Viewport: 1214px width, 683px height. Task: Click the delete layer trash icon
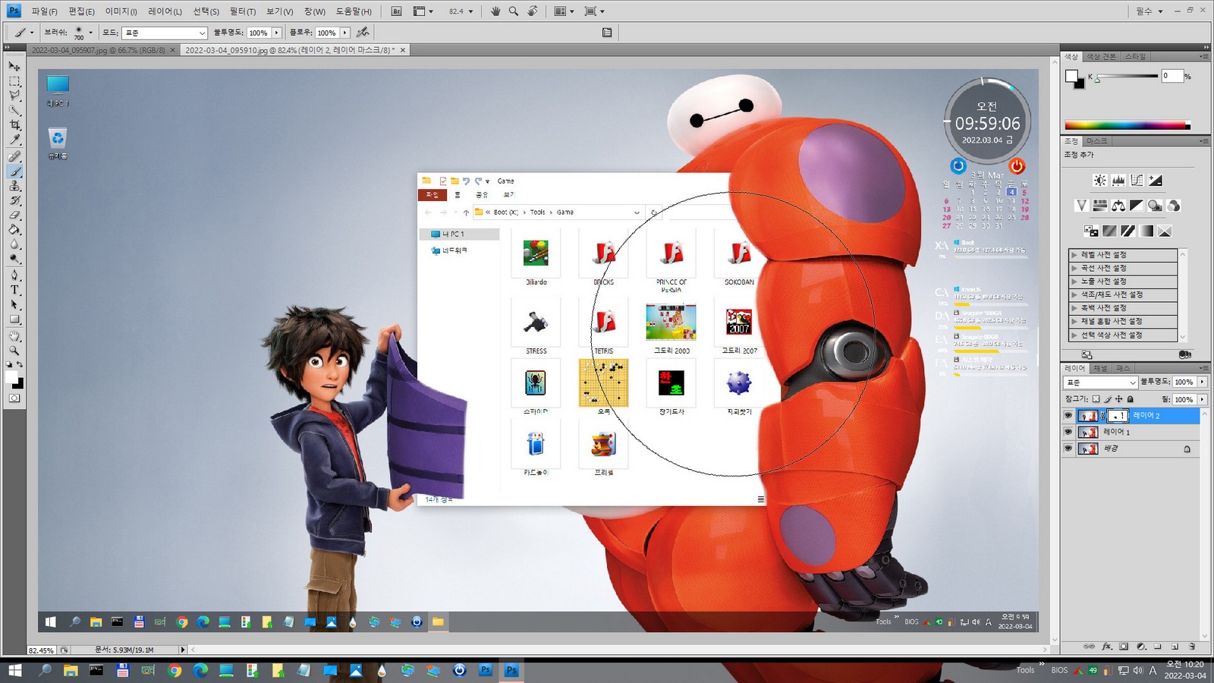[x=1192, y=647]
